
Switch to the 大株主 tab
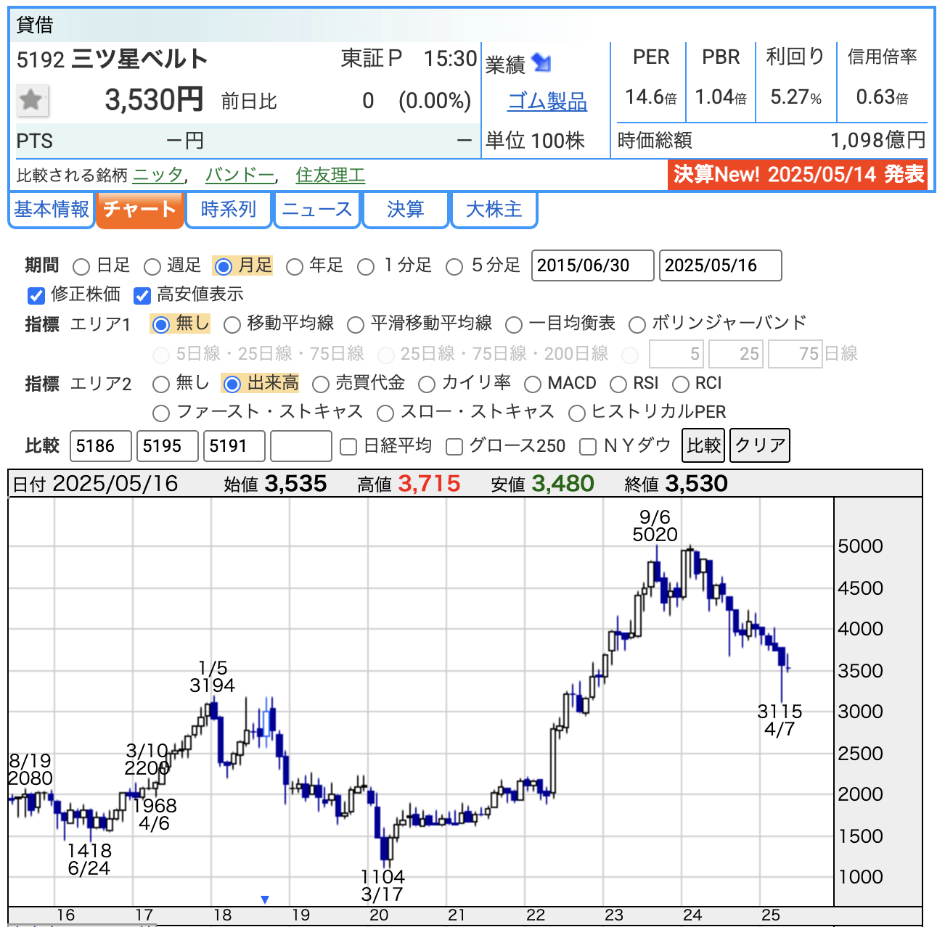click(494, 210)
